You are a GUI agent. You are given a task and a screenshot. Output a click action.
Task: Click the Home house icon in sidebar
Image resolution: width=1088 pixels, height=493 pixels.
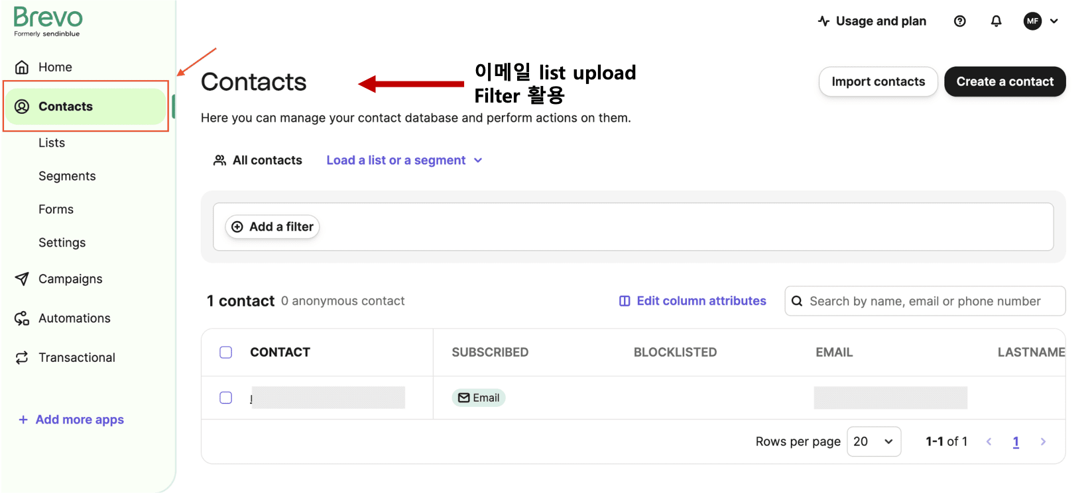pyautogui.click(x=22, y=67)
